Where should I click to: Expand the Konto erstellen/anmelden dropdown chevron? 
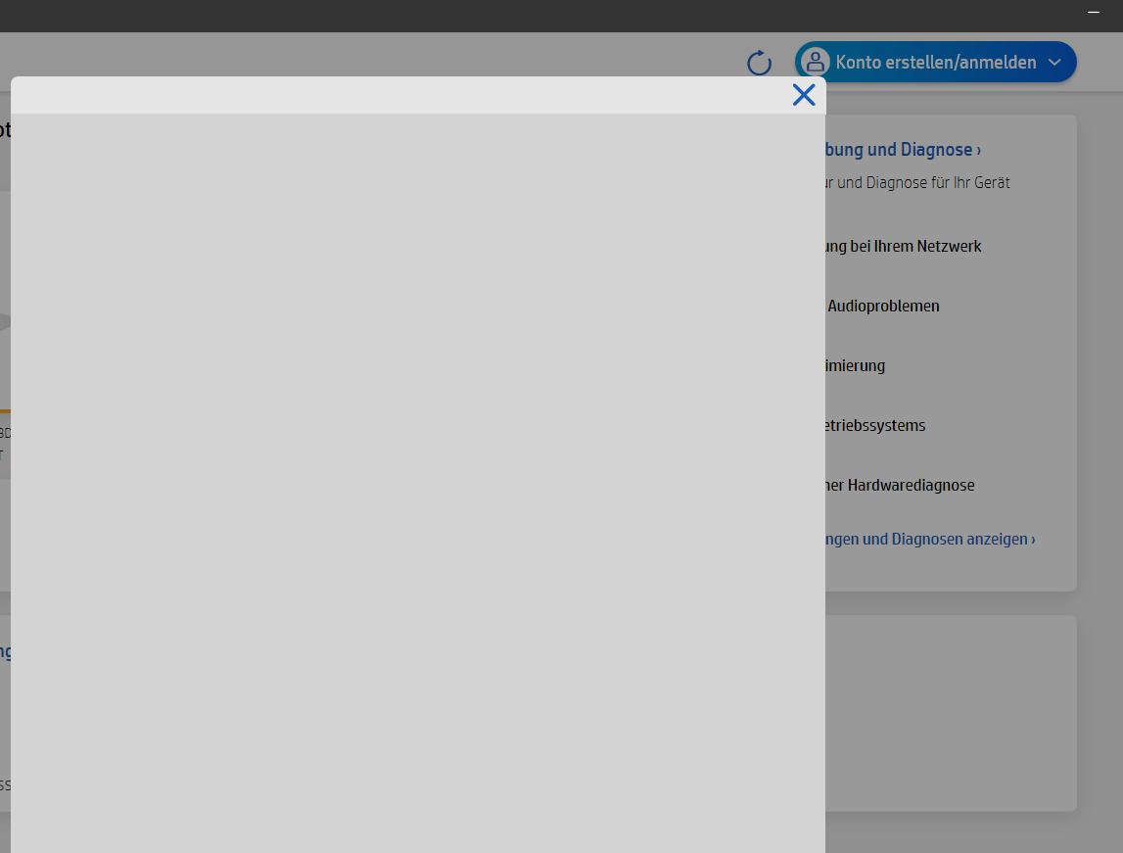1055,62
